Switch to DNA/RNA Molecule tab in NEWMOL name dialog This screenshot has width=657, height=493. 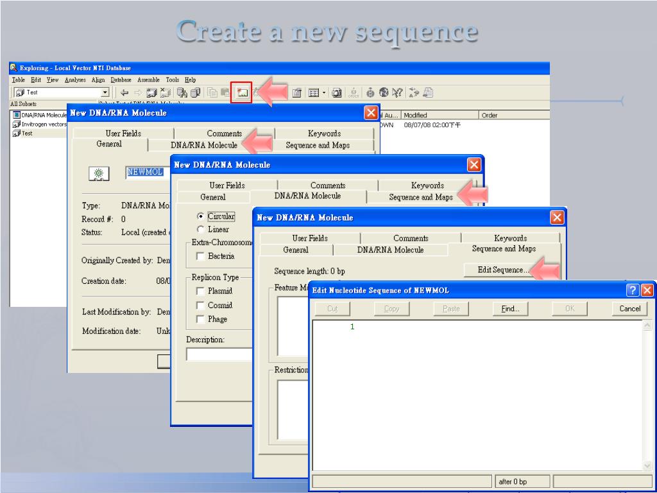[x=204, y=145]
